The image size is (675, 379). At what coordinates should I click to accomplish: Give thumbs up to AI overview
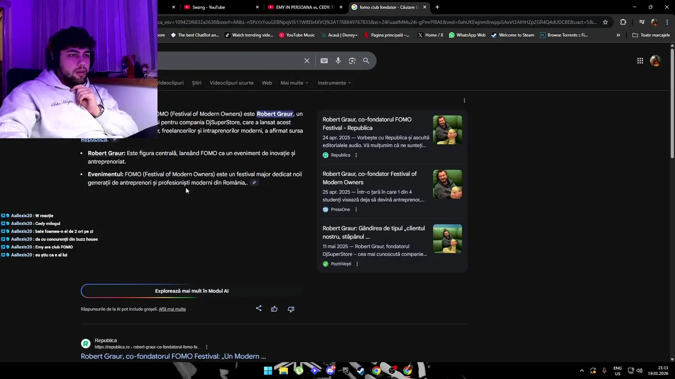(x=274, y=309)
